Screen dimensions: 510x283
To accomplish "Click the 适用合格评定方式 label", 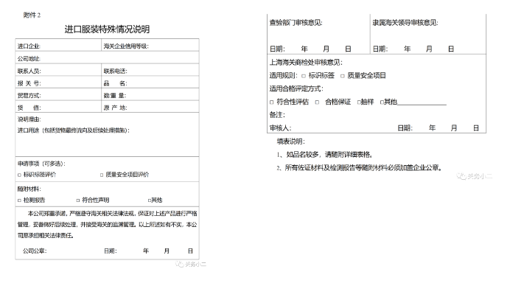I will (296, 88).
